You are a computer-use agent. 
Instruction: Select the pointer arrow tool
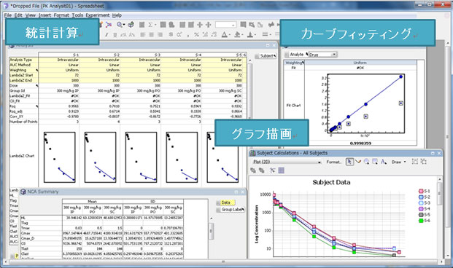(x=349, y=162)
